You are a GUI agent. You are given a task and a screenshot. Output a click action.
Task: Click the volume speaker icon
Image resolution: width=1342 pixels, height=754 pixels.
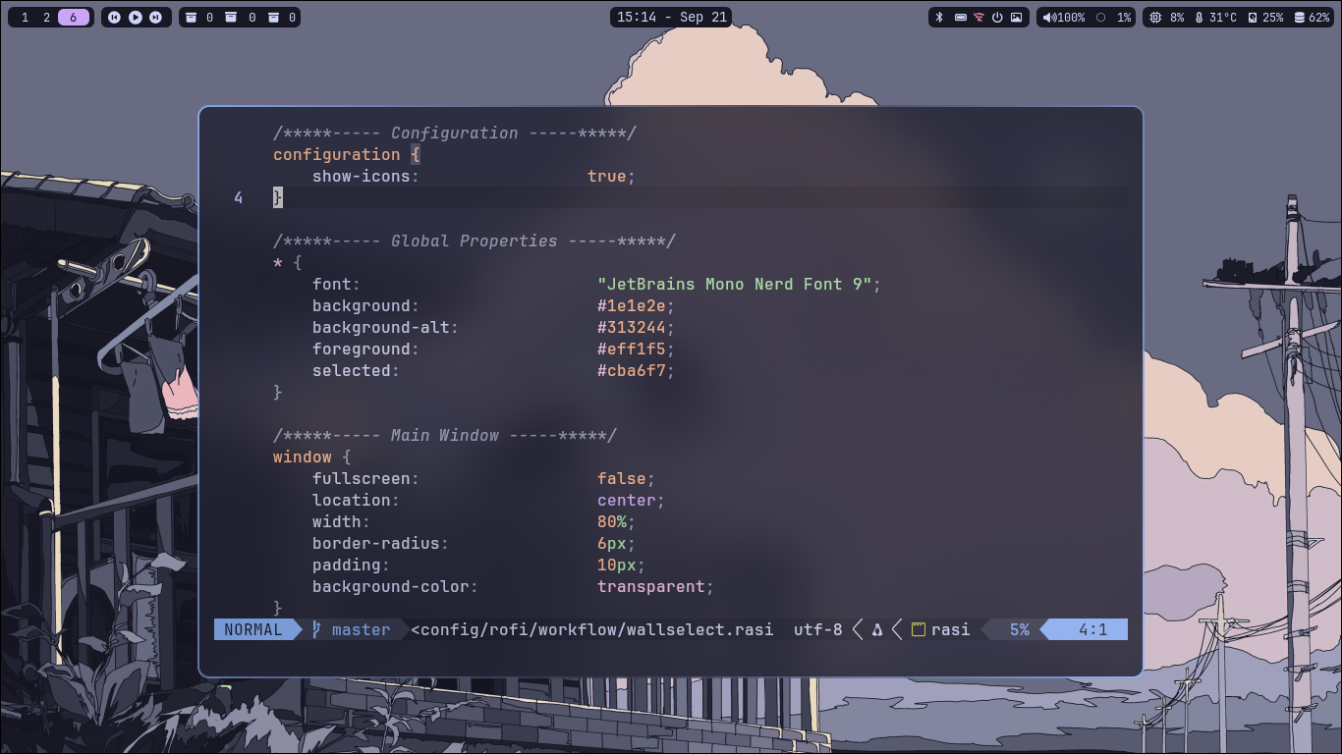(x=1048, y=18)
